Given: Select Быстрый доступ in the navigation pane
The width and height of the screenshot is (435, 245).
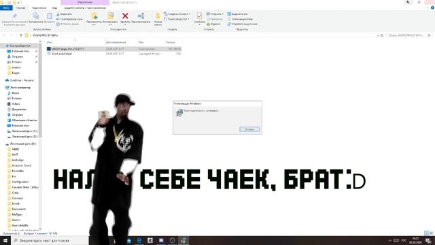Looking at the screenshot, I should [x=20, y=46].
